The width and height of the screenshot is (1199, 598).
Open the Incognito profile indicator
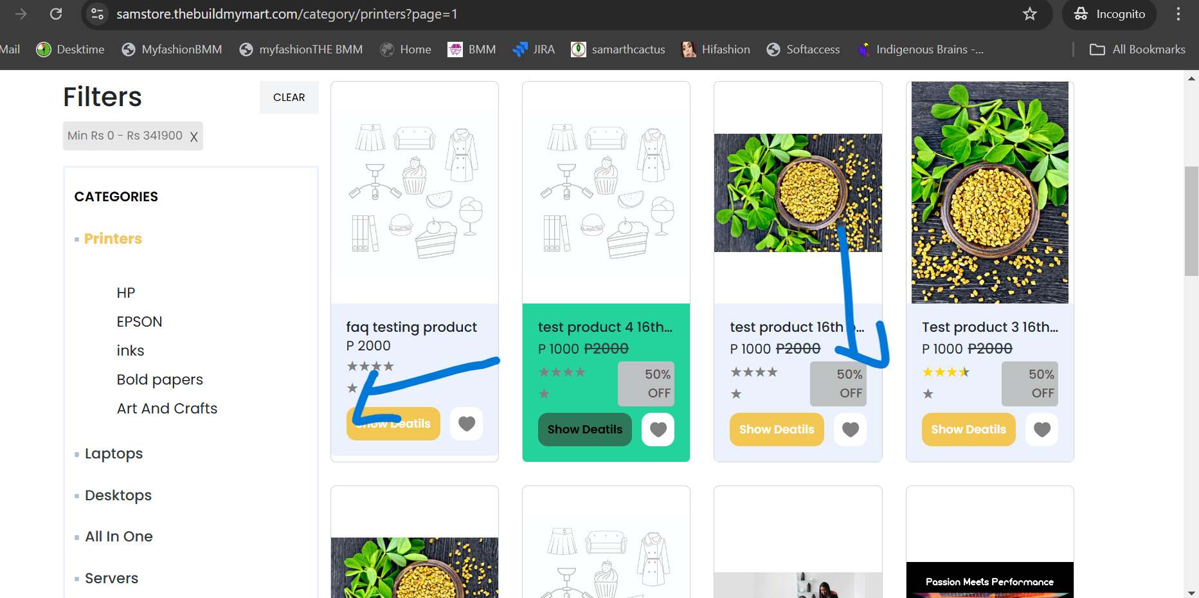click(1109, 14)
